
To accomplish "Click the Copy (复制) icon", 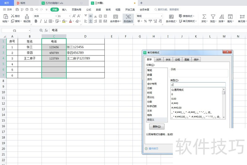I will coord(13,21).
